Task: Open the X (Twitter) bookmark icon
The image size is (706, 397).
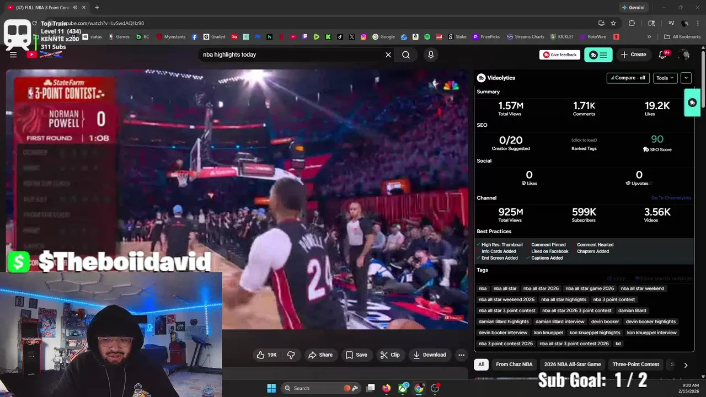Action: point(352,37)
